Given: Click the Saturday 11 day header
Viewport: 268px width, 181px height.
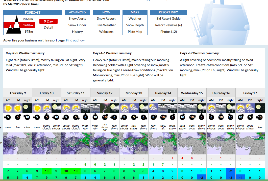Looking at the screenshot, I should click(x=76, y=93).
